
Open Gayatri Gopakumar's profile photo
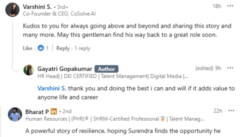[29, 70]
